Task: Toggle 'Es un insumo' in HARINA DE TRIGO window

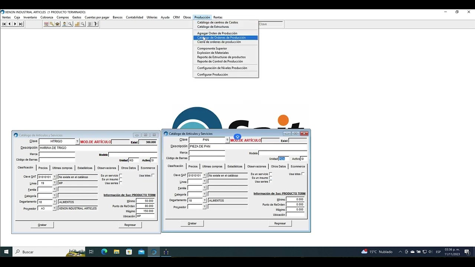Action: 121,179
